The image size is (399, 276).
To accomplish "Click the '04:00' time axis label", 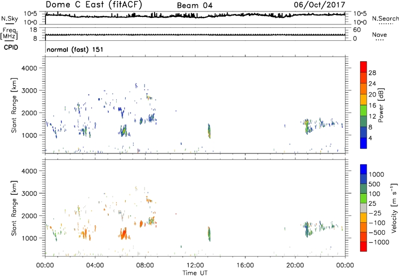I will [x=95, y=266].
